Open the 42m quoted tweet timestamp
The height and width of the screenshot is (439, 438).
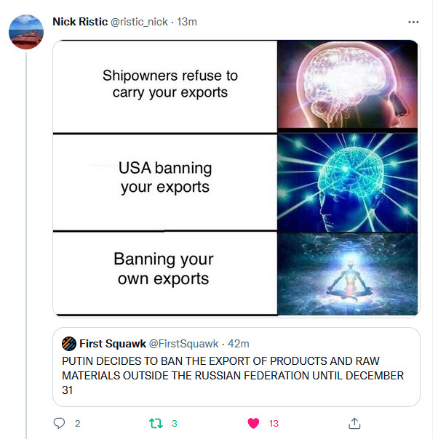point(238,344)
